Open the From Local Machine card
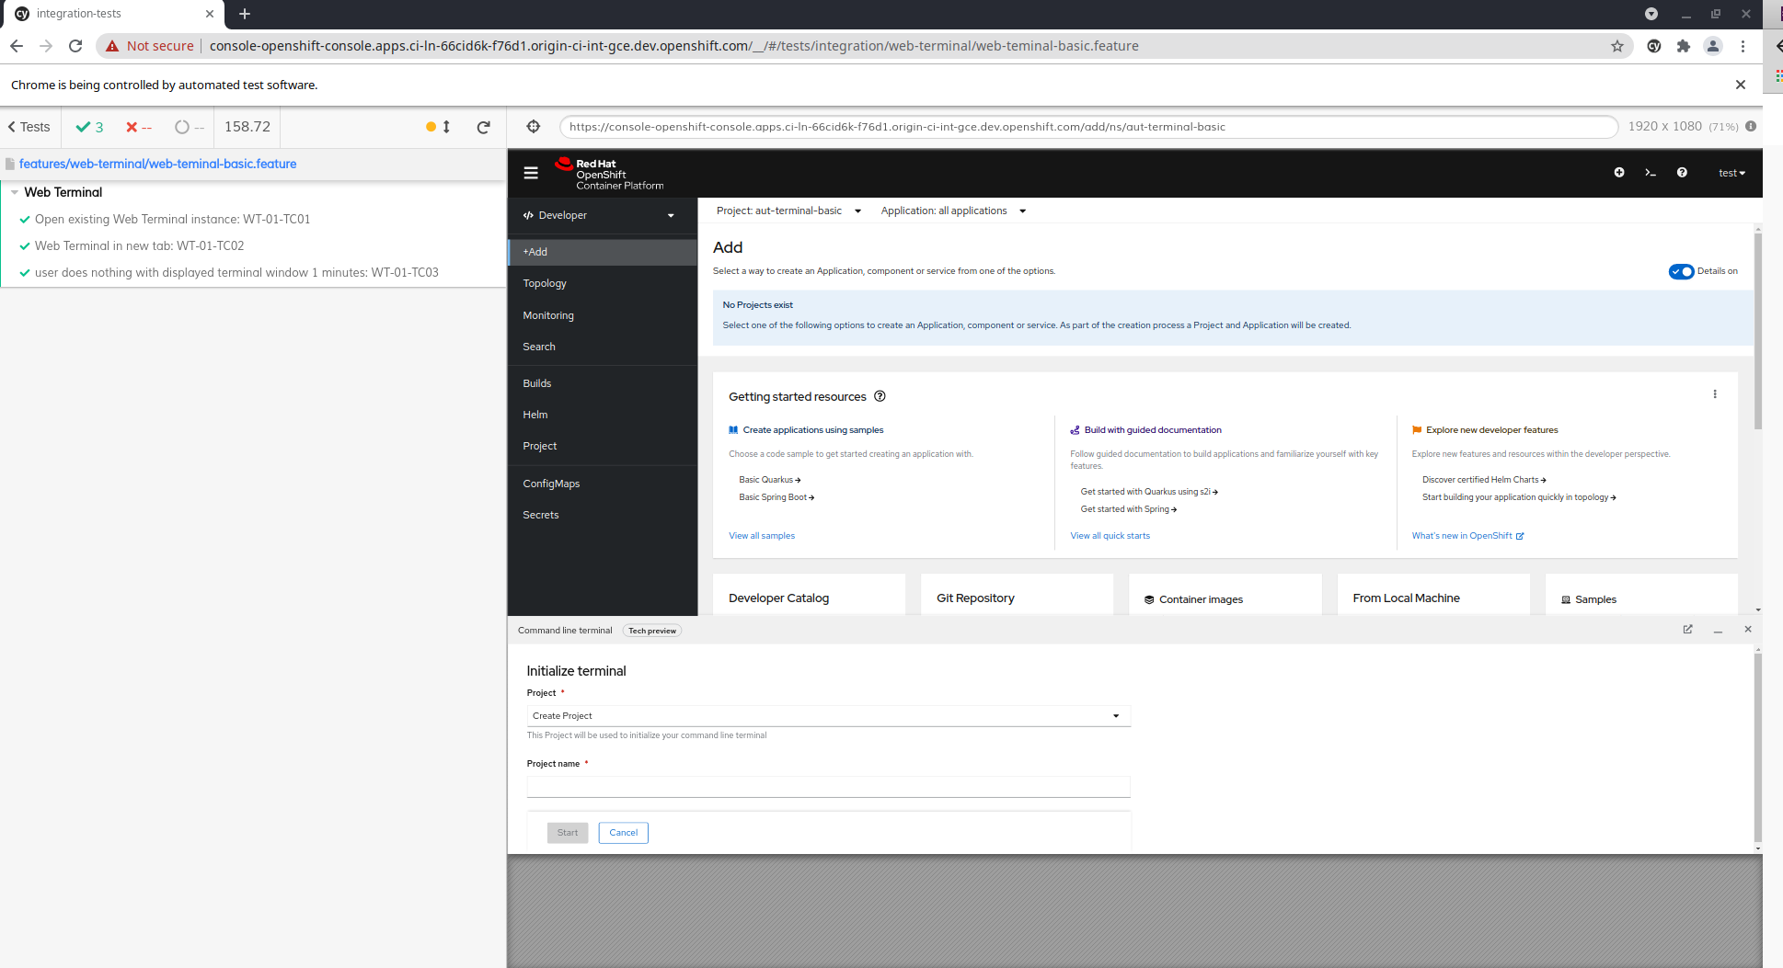This screenshot has height=968, width=1783. [1433, 595]
